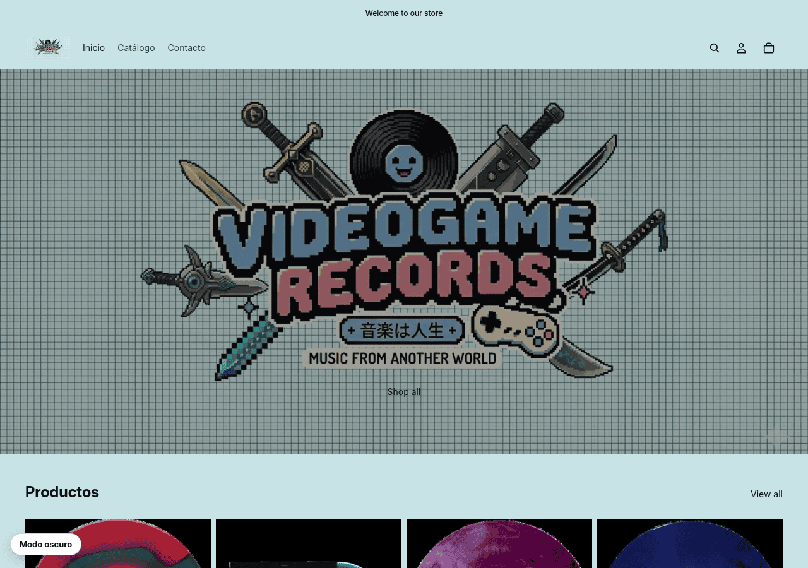The image size is (808, 568).
Task: Click View all products link
Action: pos(766,494)
